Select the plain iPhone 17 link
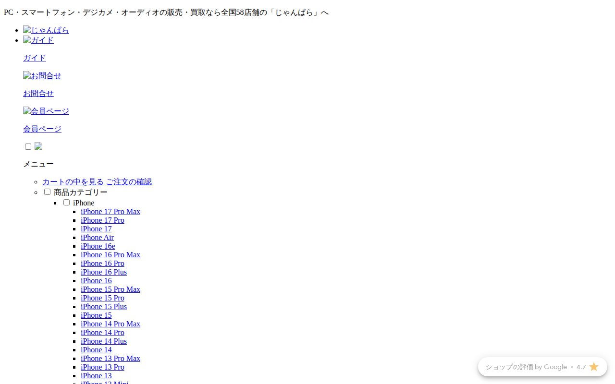Viewport: 615px width, 384px height. click(x=96, y=229)
